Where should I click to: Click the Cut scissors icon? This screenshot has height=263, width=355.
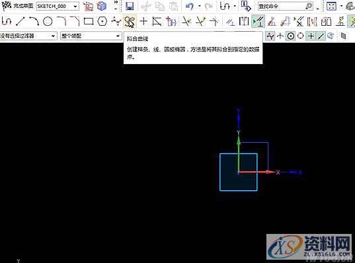pos(145,7)
